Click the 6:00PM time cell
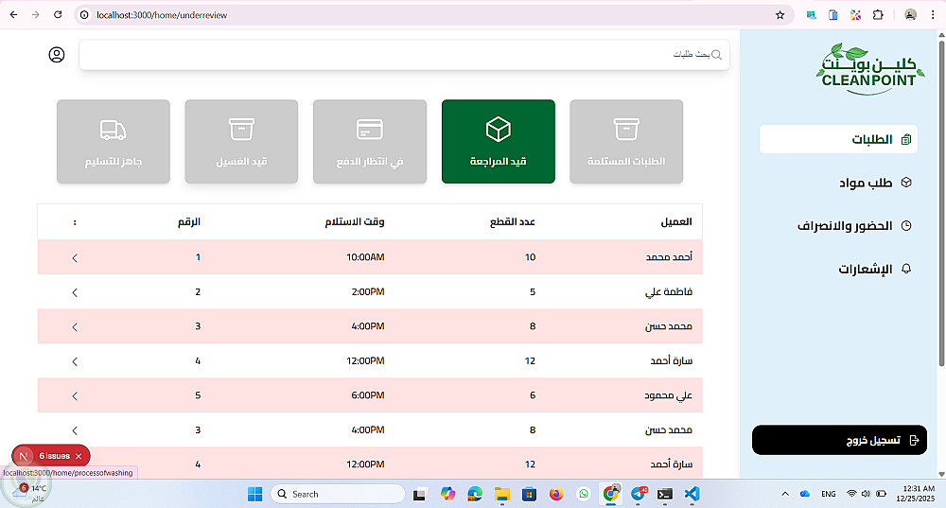The width and height of the screenshot is (946, 508). coord(368,395)
